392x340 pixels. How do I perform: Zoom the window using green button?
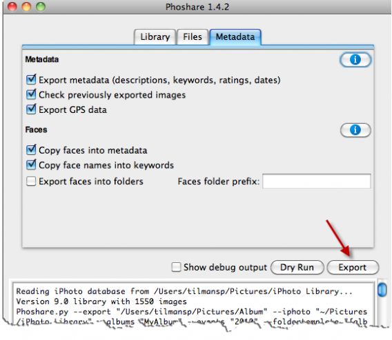coord(41,6)
